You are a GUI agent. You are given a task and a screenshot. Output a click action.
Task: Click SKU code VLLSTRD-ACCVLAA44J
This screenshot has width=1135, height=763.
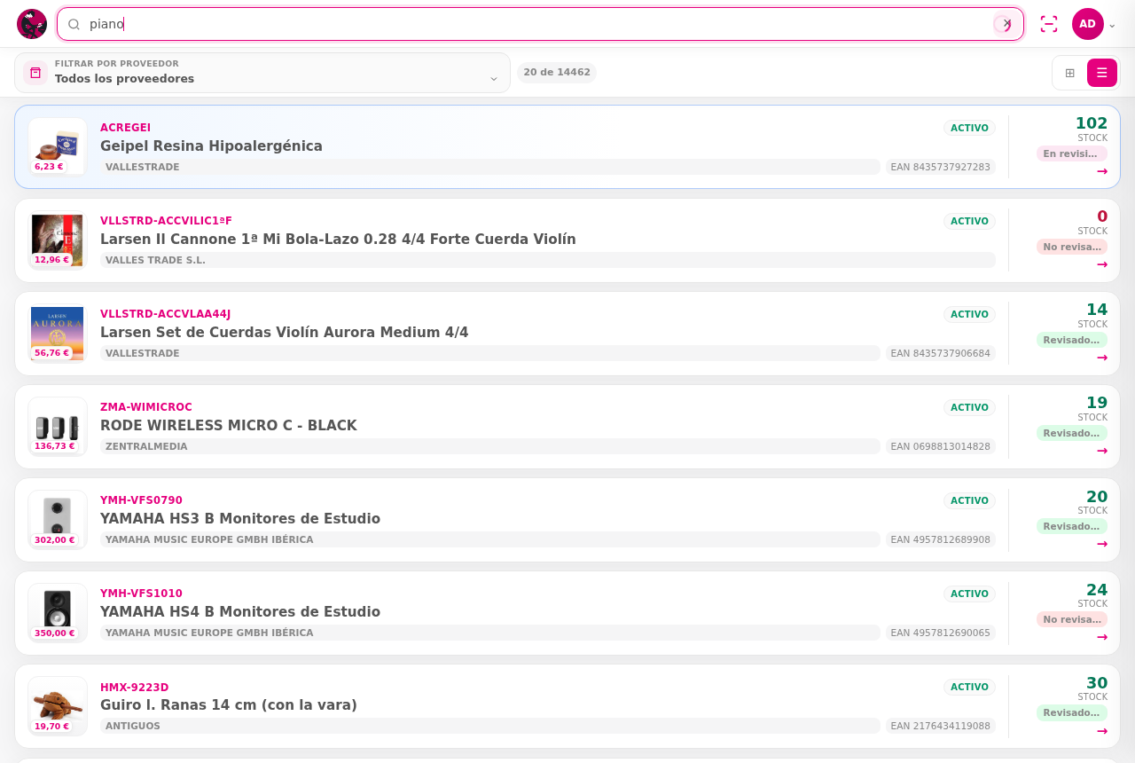coord(165,314)
